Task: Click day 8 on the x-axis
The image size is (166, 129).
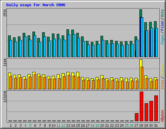Action: click(45, 125)
